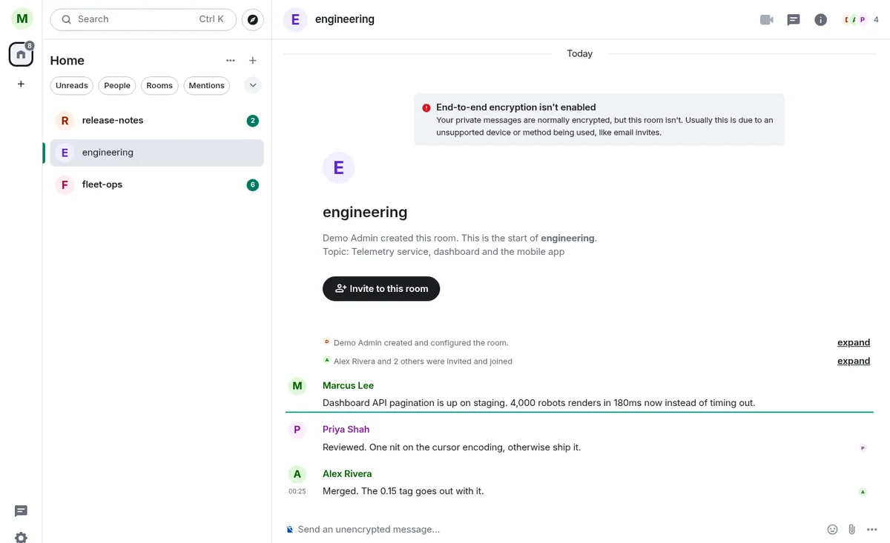Open settings gear in bottom left
The image size is (890, 543).
[x=21, y=538]
